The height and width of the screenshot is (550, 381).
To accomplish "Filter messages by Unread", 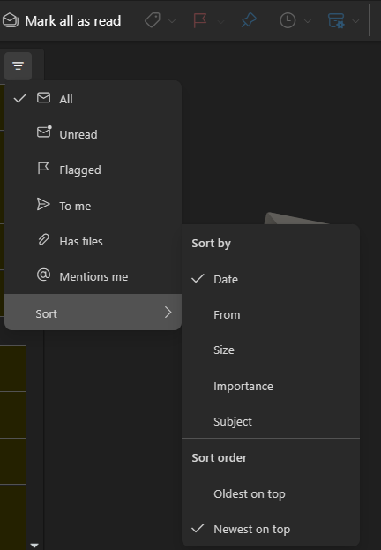I will click(x=93, y=134).
